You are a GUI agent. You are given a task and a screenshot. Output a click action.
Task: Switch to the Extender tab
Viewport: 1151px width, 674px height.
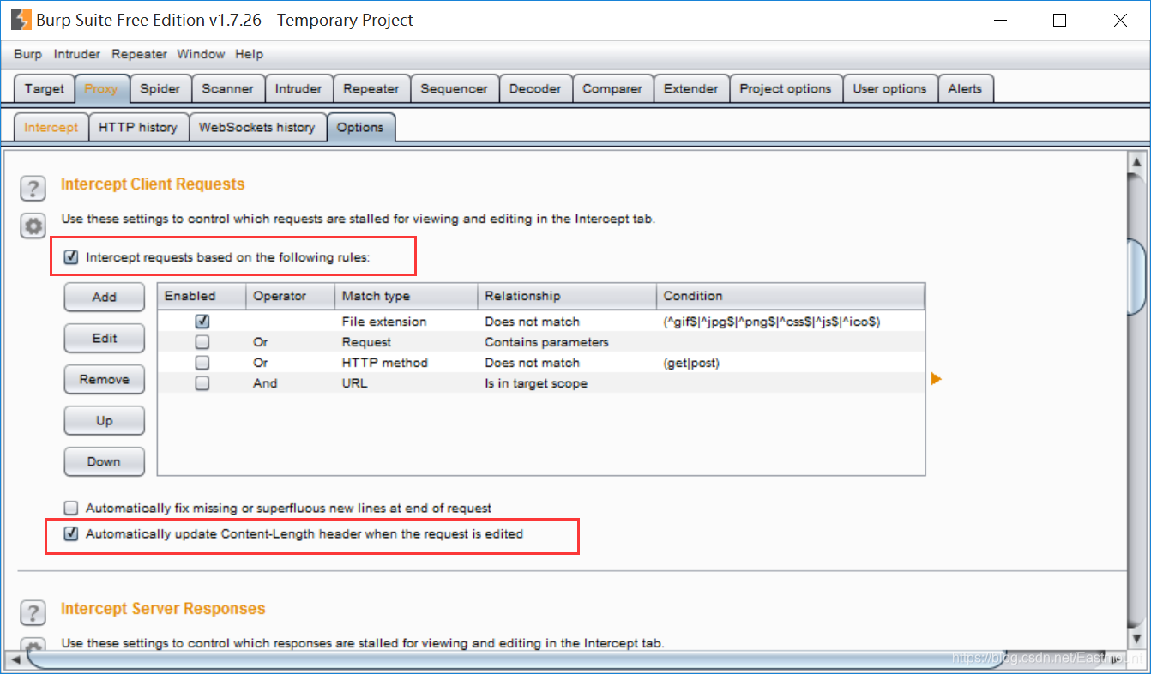point(691,88)
